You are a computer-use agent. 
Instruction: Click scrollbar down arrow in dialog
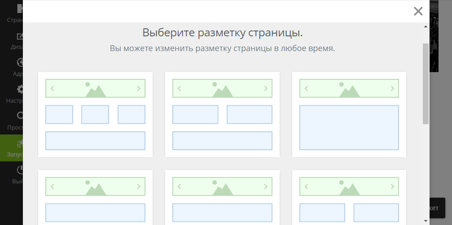pyautogui.click(x=426, y=221)
